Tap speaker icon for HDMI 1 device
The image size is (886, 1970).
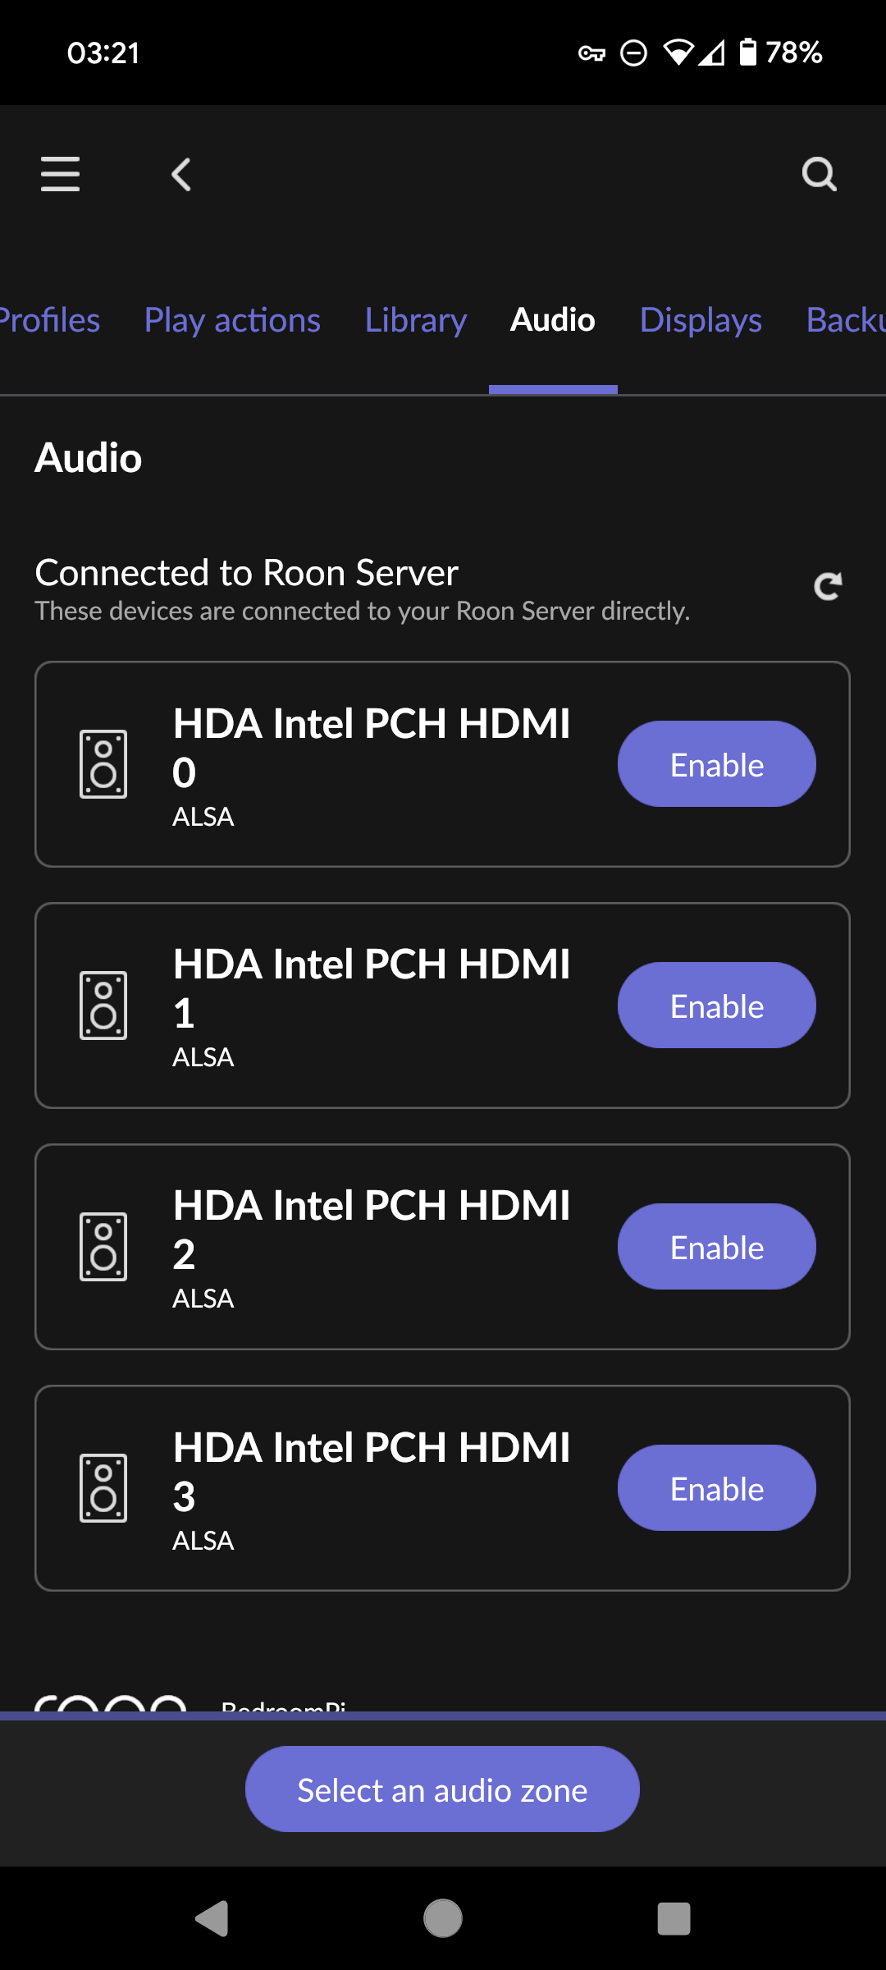pyautogui.click(x=103, y=1006)
